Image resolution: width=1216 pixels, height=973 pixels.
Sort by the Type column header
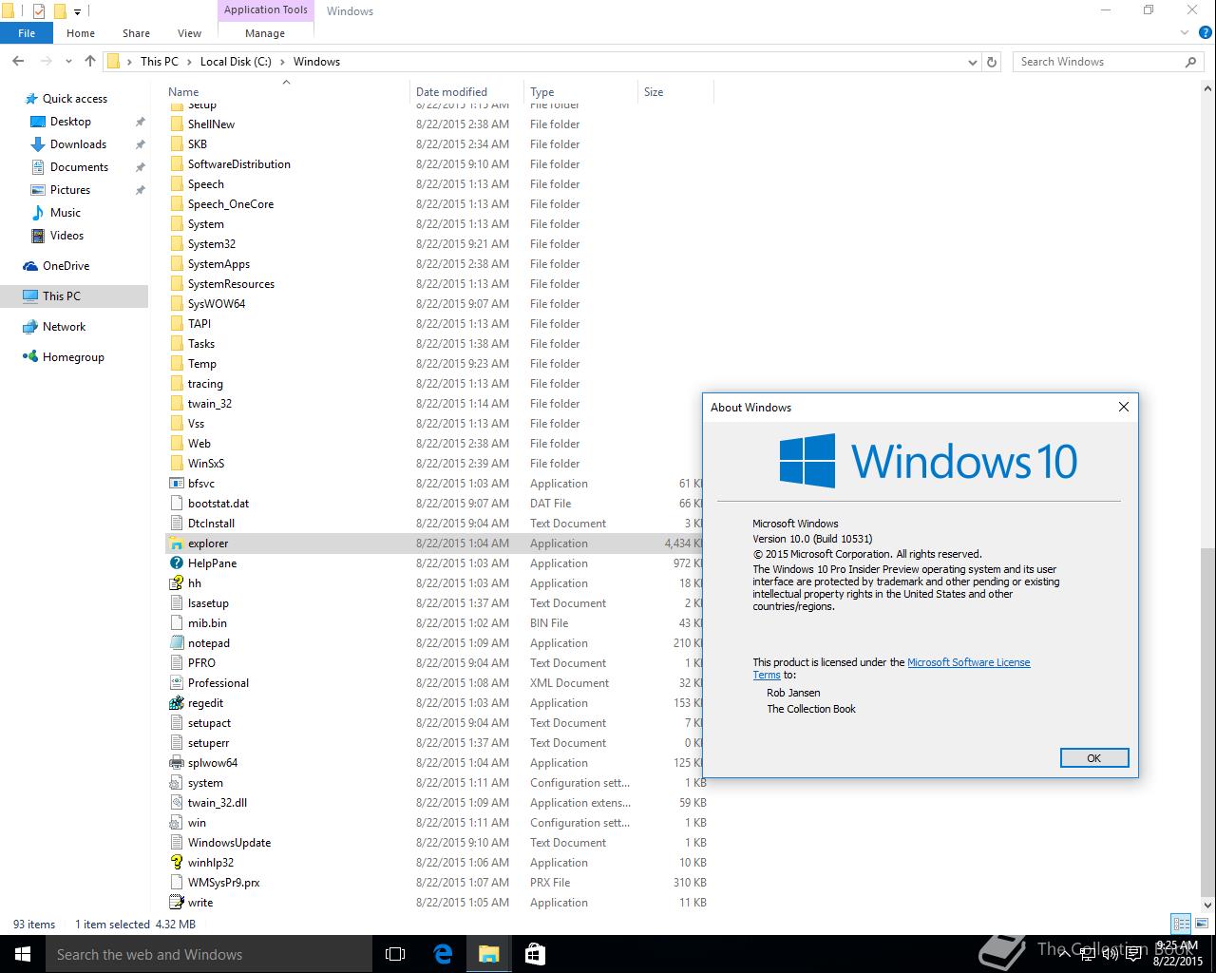(x=580, y=92)
